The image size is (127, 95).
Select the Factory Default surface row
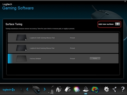[x=63, y=58]
